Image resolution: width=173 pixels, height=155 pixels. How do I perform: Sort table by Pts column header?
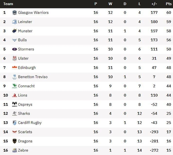click(168, 4)
